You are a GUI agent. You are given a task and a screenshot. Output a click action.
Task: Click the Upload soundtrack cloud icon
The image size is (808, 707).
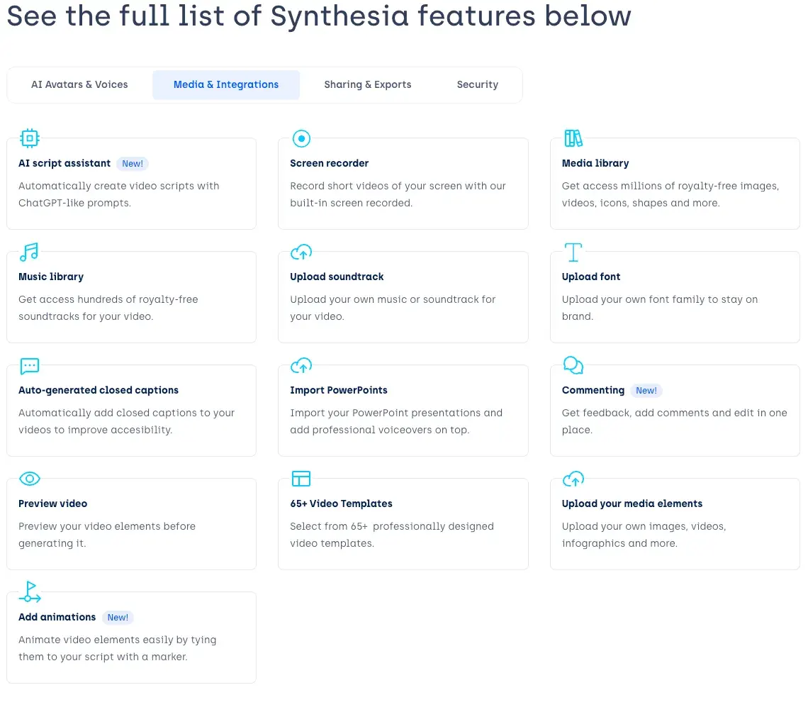301,252
